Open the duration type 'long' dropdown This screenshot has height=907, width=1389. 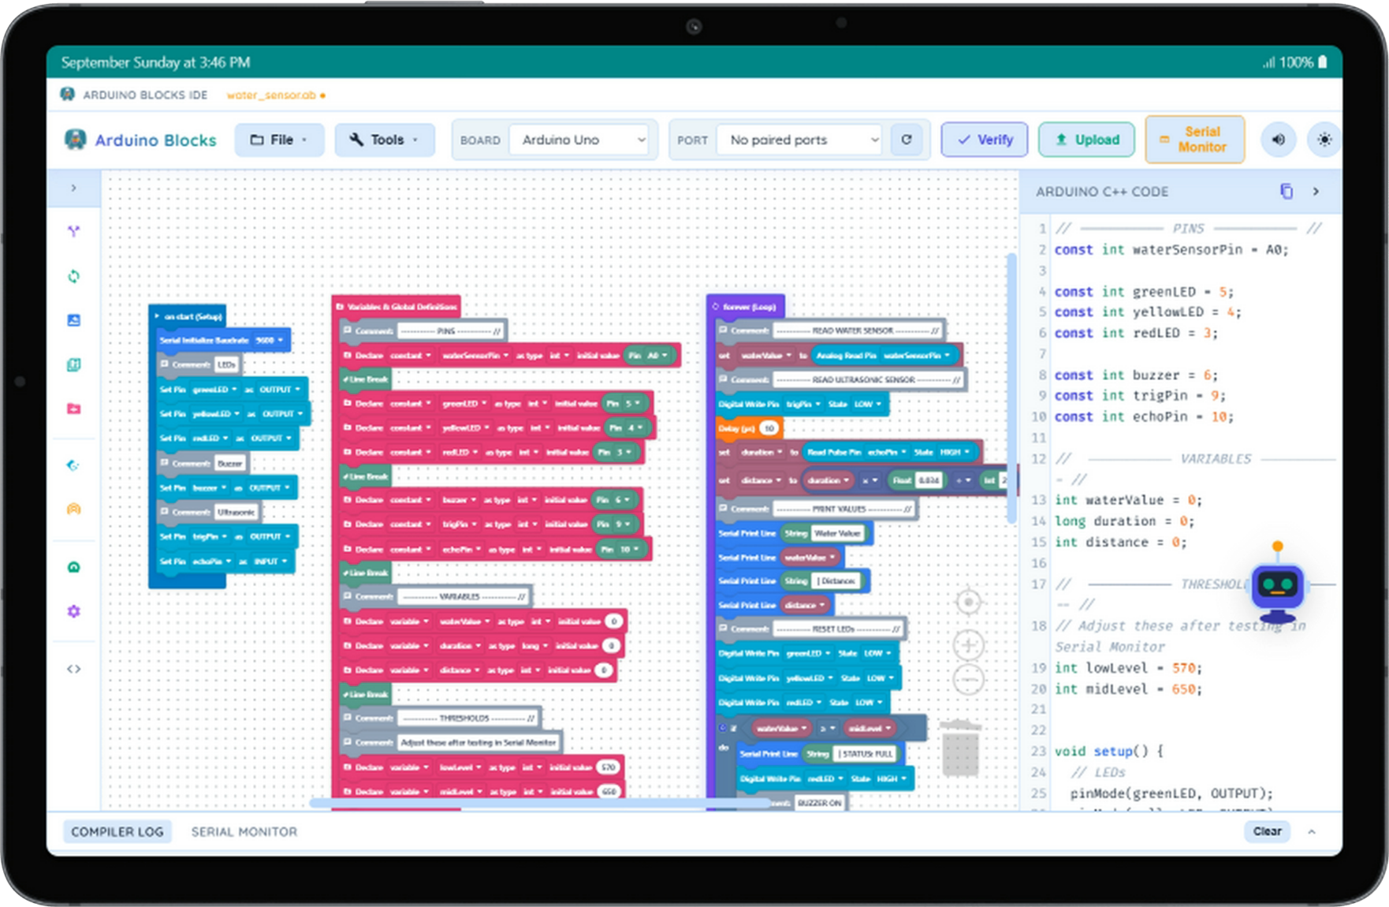(534, 646)
